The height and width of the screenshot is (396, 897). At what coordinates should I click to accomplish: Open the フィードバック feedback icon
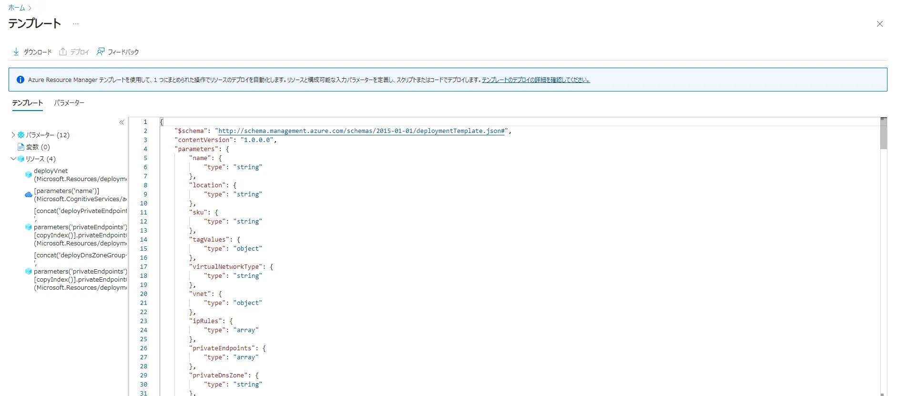(x=101, y=51)
